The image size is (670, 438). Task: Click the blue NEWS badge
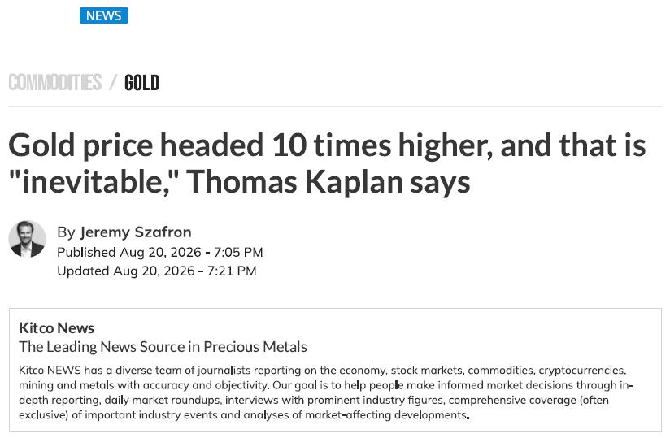[103, 15]
